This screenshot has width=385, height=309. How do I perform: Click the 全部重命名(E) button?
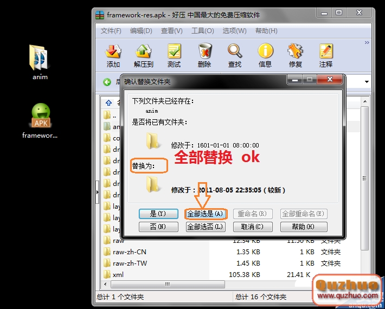[x=304, y=214]
